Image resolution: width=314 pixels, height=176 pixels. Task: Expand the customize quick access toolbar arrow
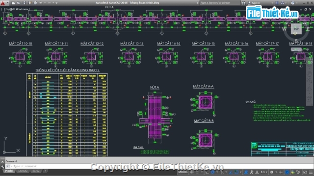(x=56, y=3)
